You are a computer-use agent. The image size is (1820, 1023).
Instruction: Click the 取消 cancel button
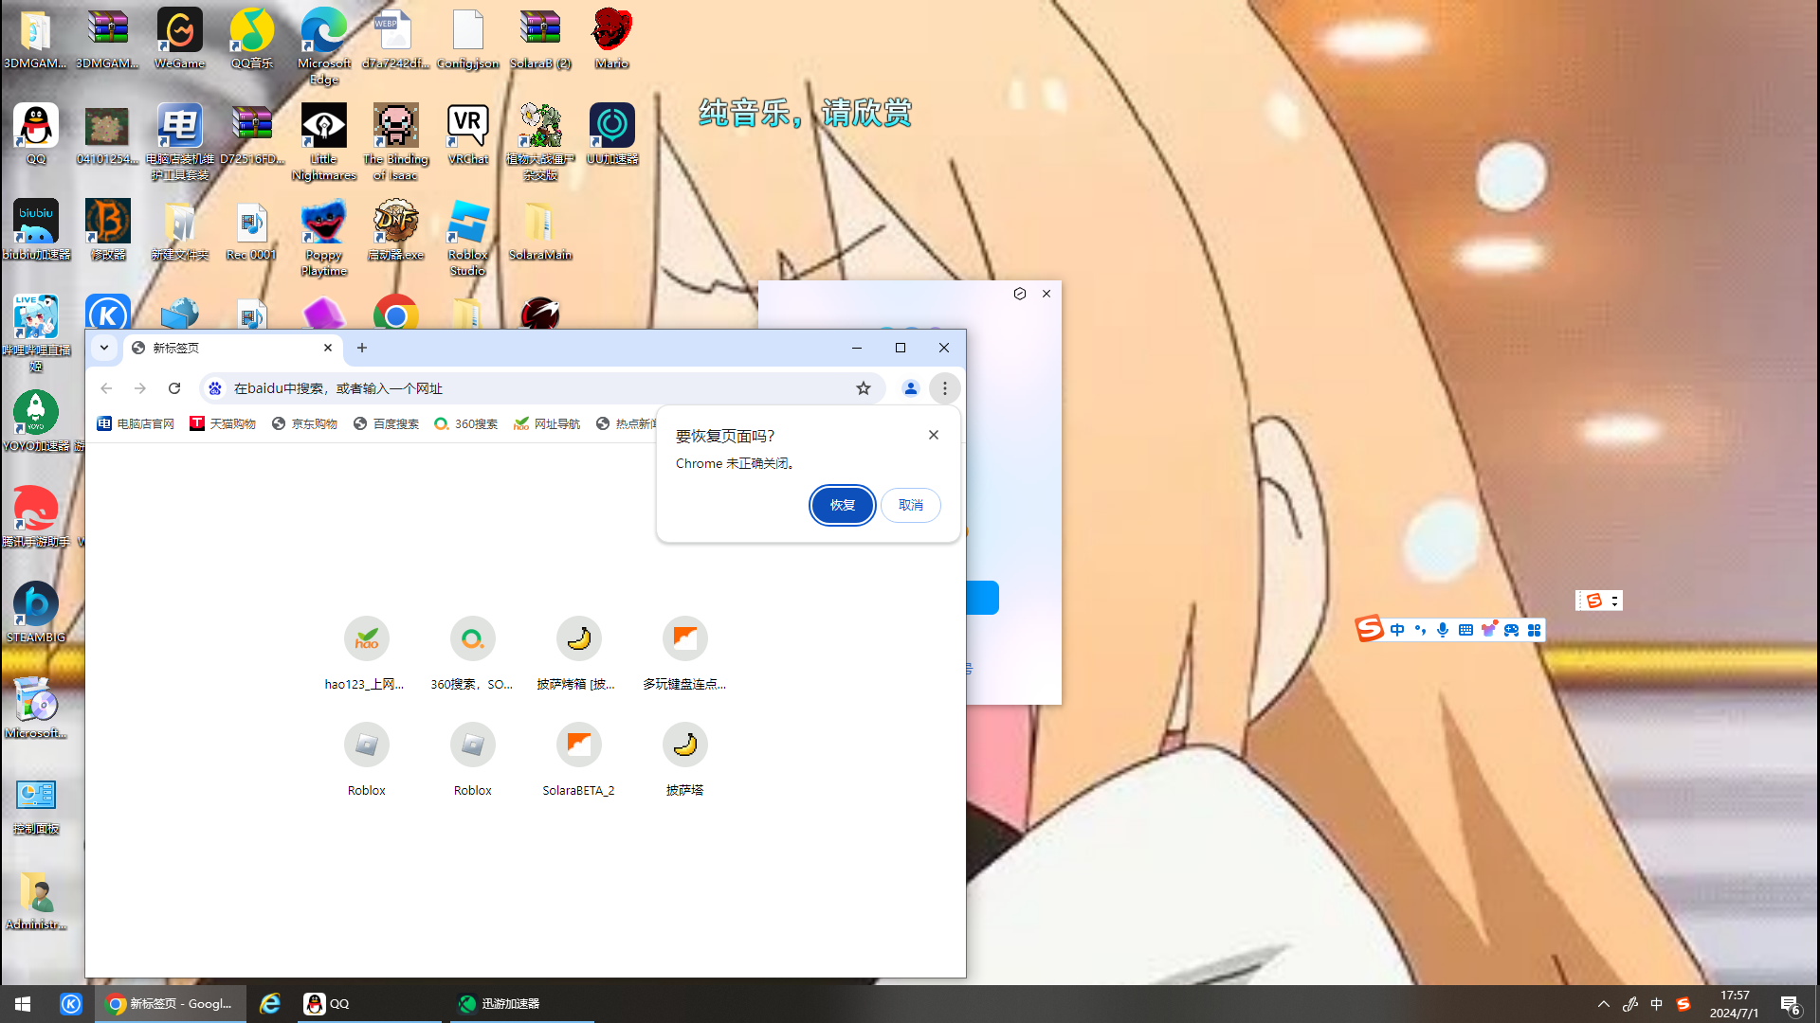[910, 506]
